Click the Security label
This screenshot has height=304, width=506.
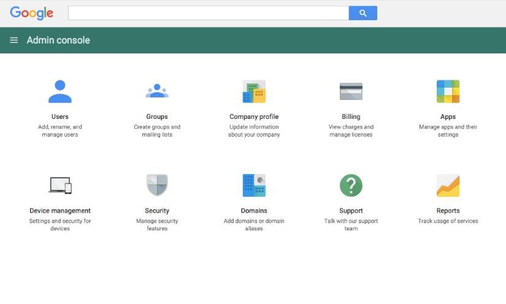[157, 211]
